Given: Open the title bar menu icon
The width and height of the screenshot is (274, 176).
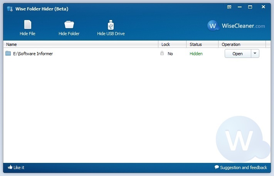Looking at the screenshot, I should [229, 7].
